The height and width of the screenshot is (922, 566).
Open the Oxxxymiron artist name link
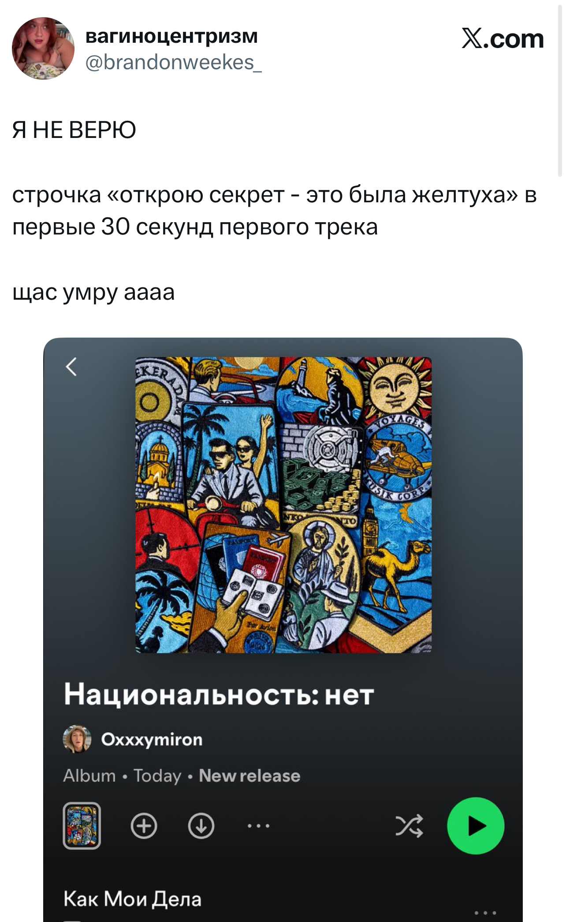[x=152, y=739]
